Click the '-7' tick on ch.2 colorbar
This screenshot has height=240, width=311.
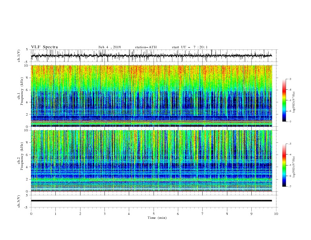[289, 187]
